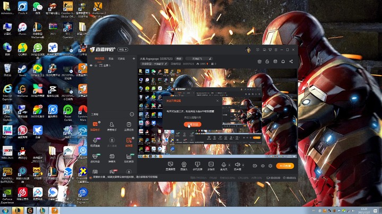
Task: Open the layout grid icon in header
Action: tap(275, 61)
